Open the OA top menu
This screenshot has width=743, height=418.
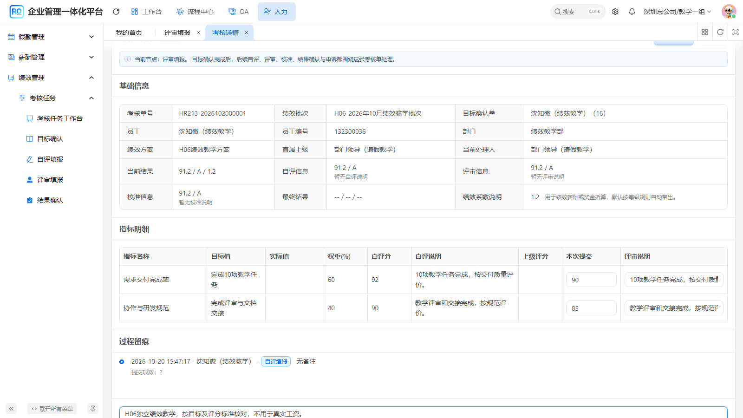[x=239, y=12]
